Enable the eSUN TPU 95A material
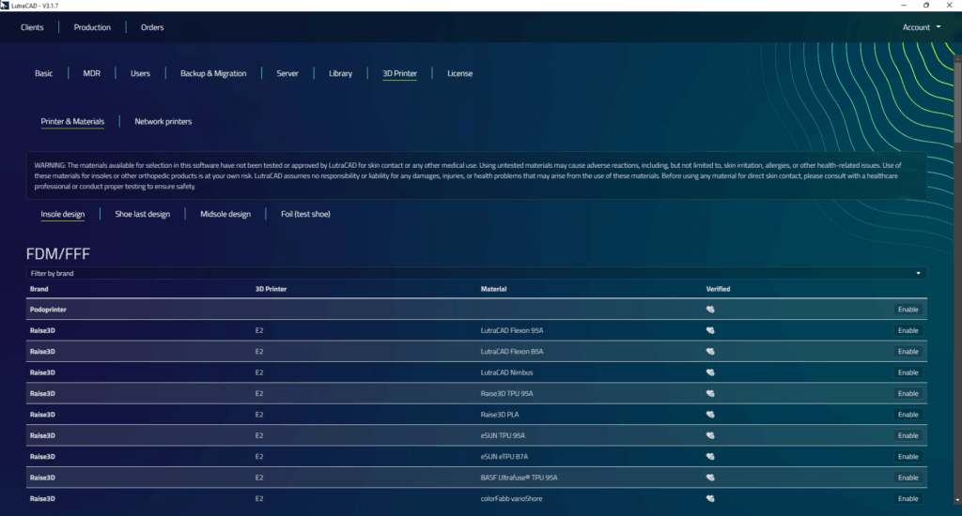Image resolution: width=962 pixels, height=516 pixels. pos(908,436)
